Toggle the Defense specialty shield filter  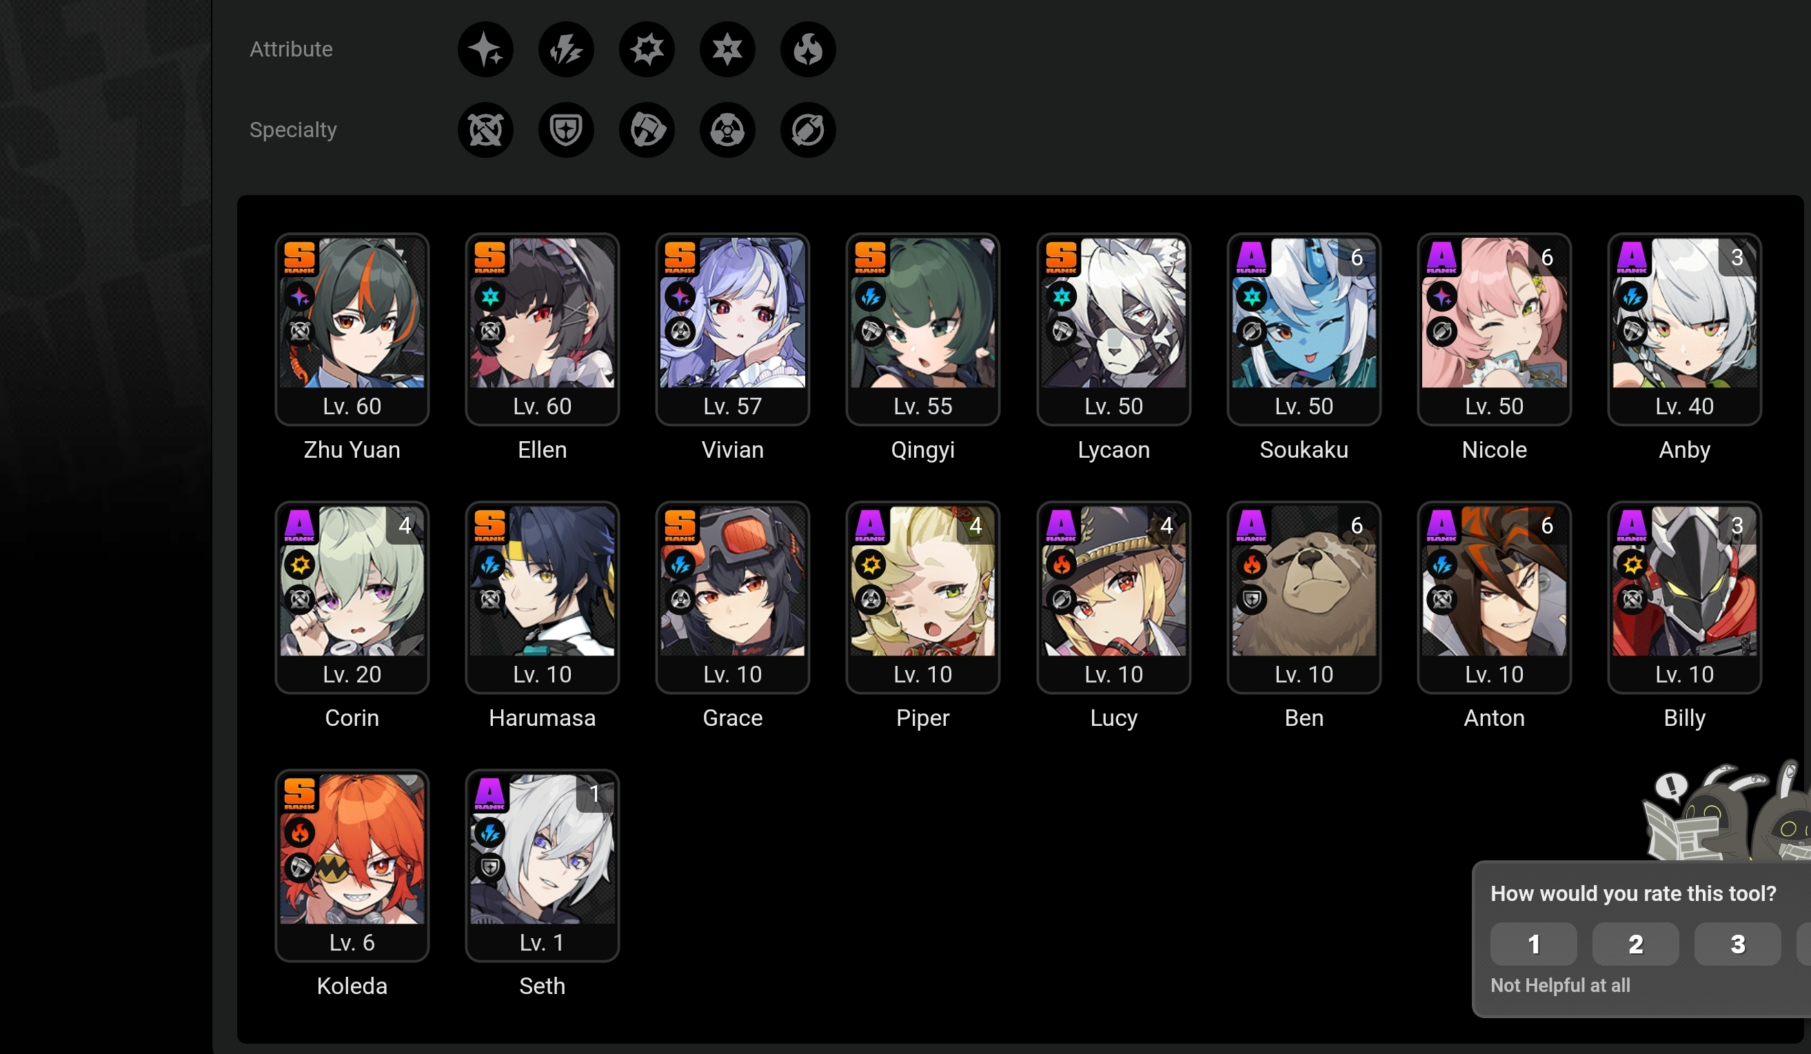coord(565,130)
